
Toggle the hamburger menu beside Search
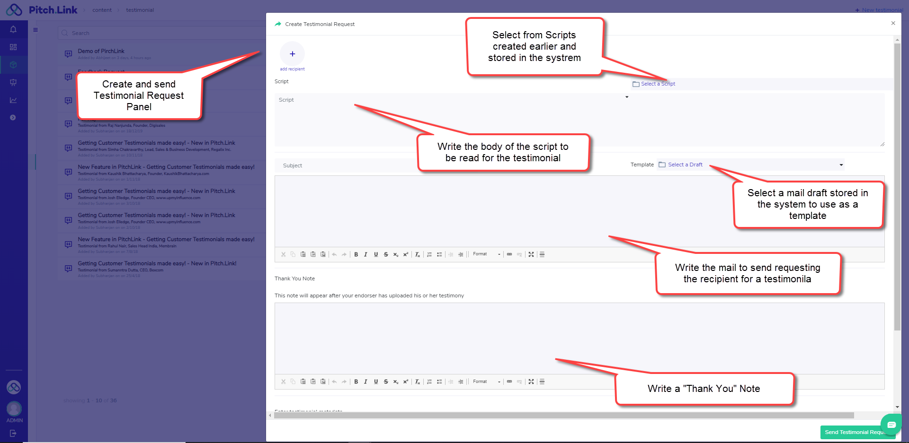tap(36, 30)
